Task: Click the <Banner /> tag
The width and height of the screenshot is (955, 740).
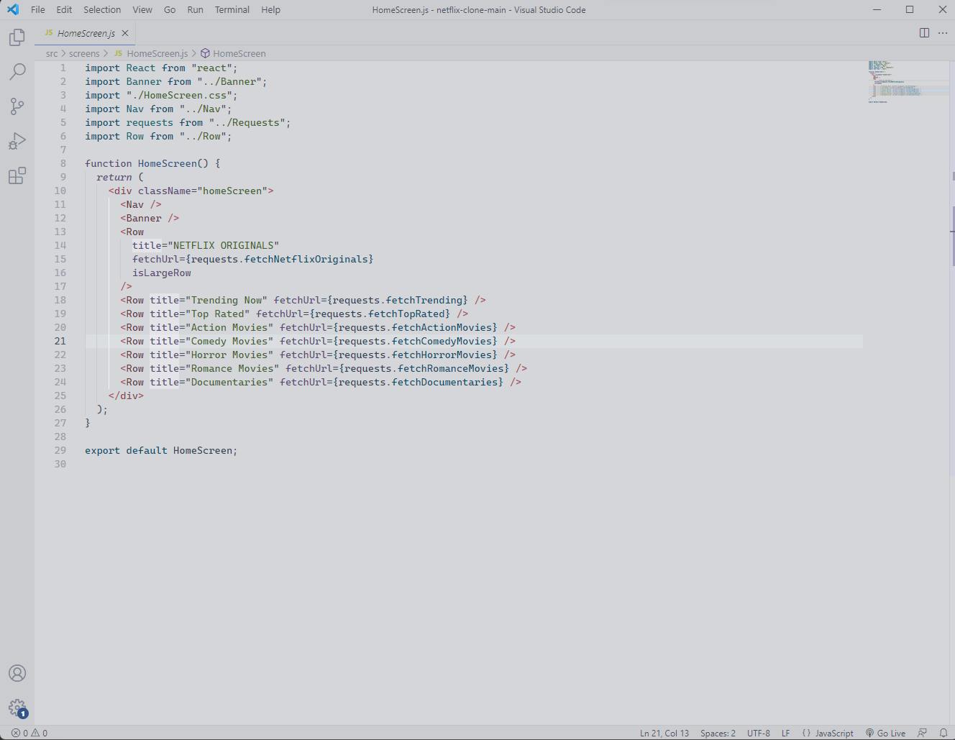Action: click(x=150, y=218)
